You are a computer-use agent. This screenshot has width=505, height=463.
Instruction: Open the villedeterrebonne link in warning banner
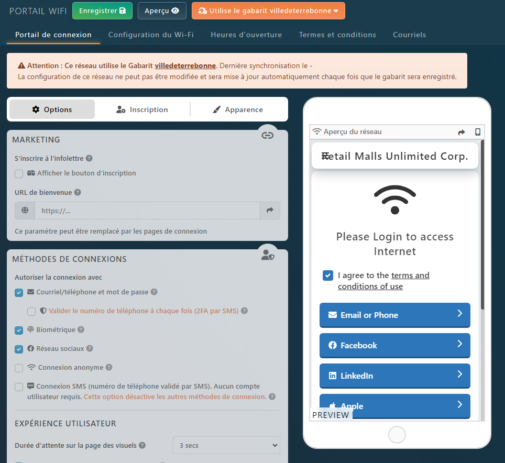185,66
